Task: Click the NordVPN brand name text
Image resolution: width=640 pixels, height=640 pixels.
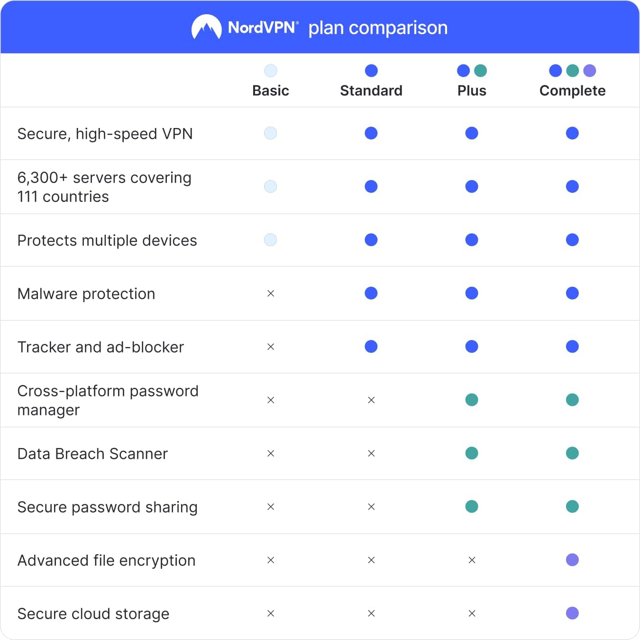Action: click(x=263, y=27)
